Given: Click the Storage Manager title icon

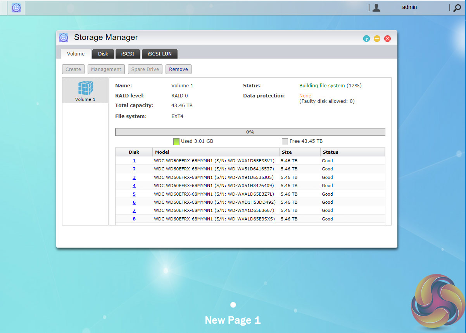Looking at the screenshot, I should pyautogui.click(x=64, y=38).
